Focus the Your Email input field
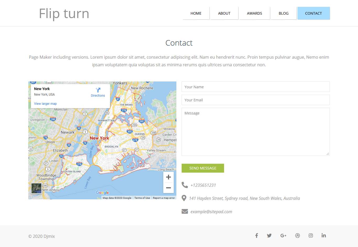This screenshot has width=358, height=247. 256,100
